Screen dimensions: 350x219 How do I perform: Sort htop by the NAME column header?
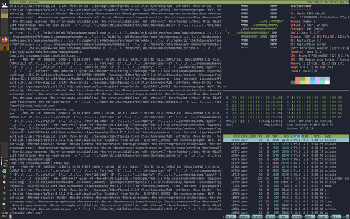(328, 136)
